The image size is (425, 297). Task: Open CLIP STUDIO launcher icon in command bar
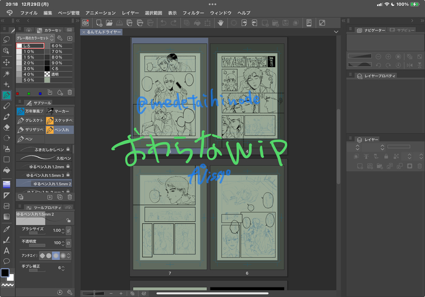click(86, 23)
